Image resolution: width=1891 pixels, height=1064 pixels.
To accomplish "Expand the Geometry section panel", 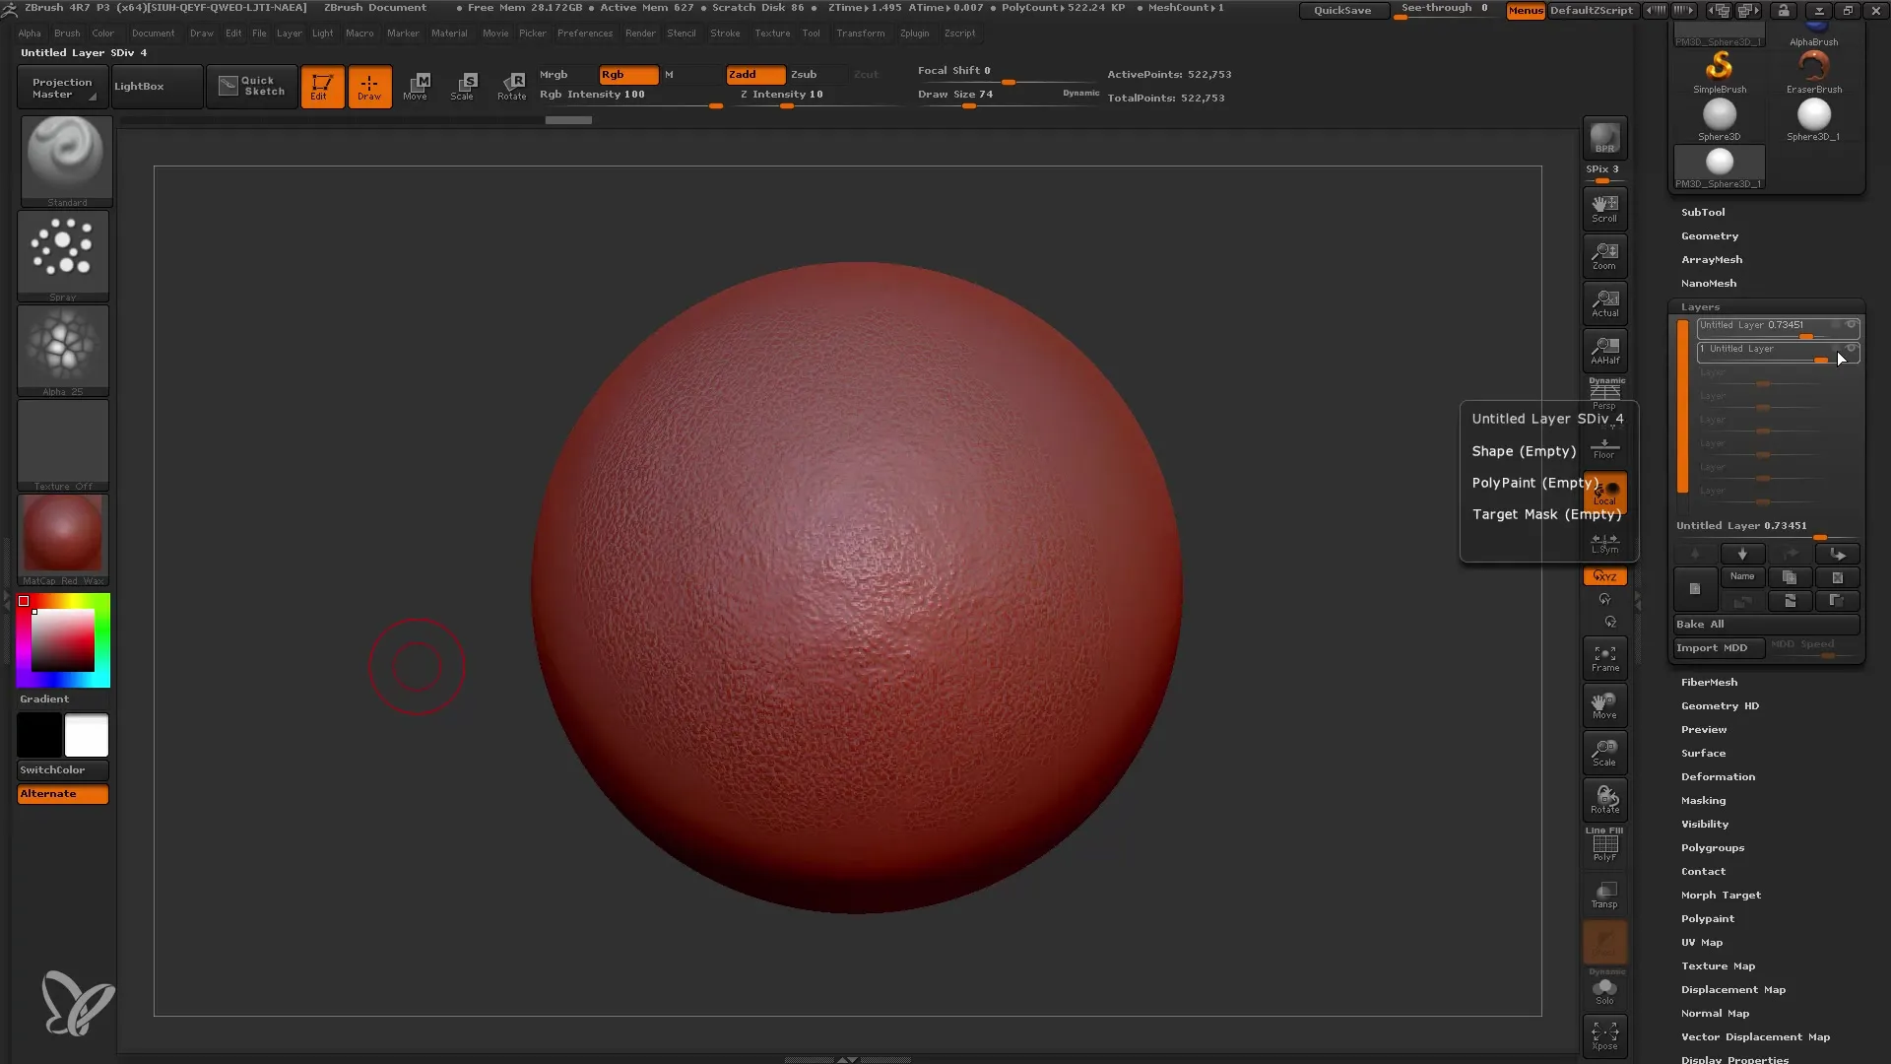I will coord(1709,235).
